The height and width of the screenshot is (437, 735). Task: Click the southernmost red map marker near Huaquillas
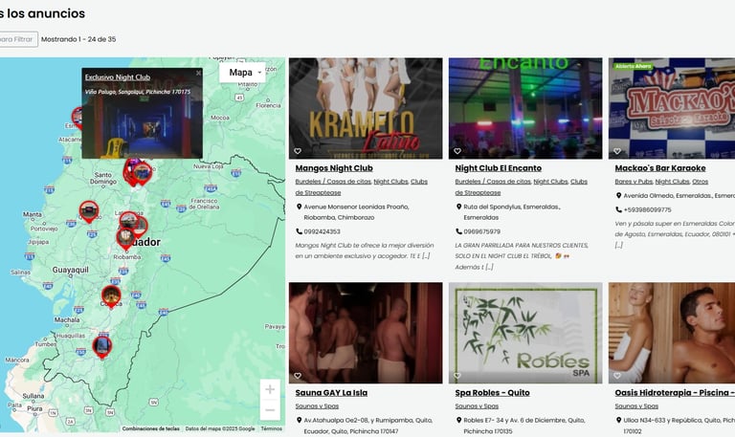pos(102,346)
